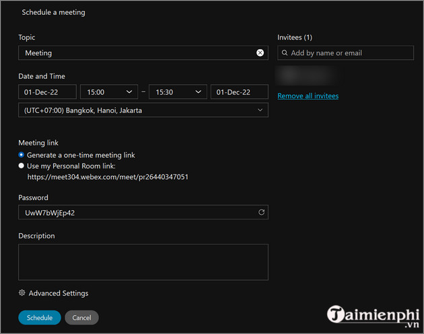The height and width of the screenshot is (334, 424).
Task: Click the Topic field containing Meeting
Action: (135, 53)
